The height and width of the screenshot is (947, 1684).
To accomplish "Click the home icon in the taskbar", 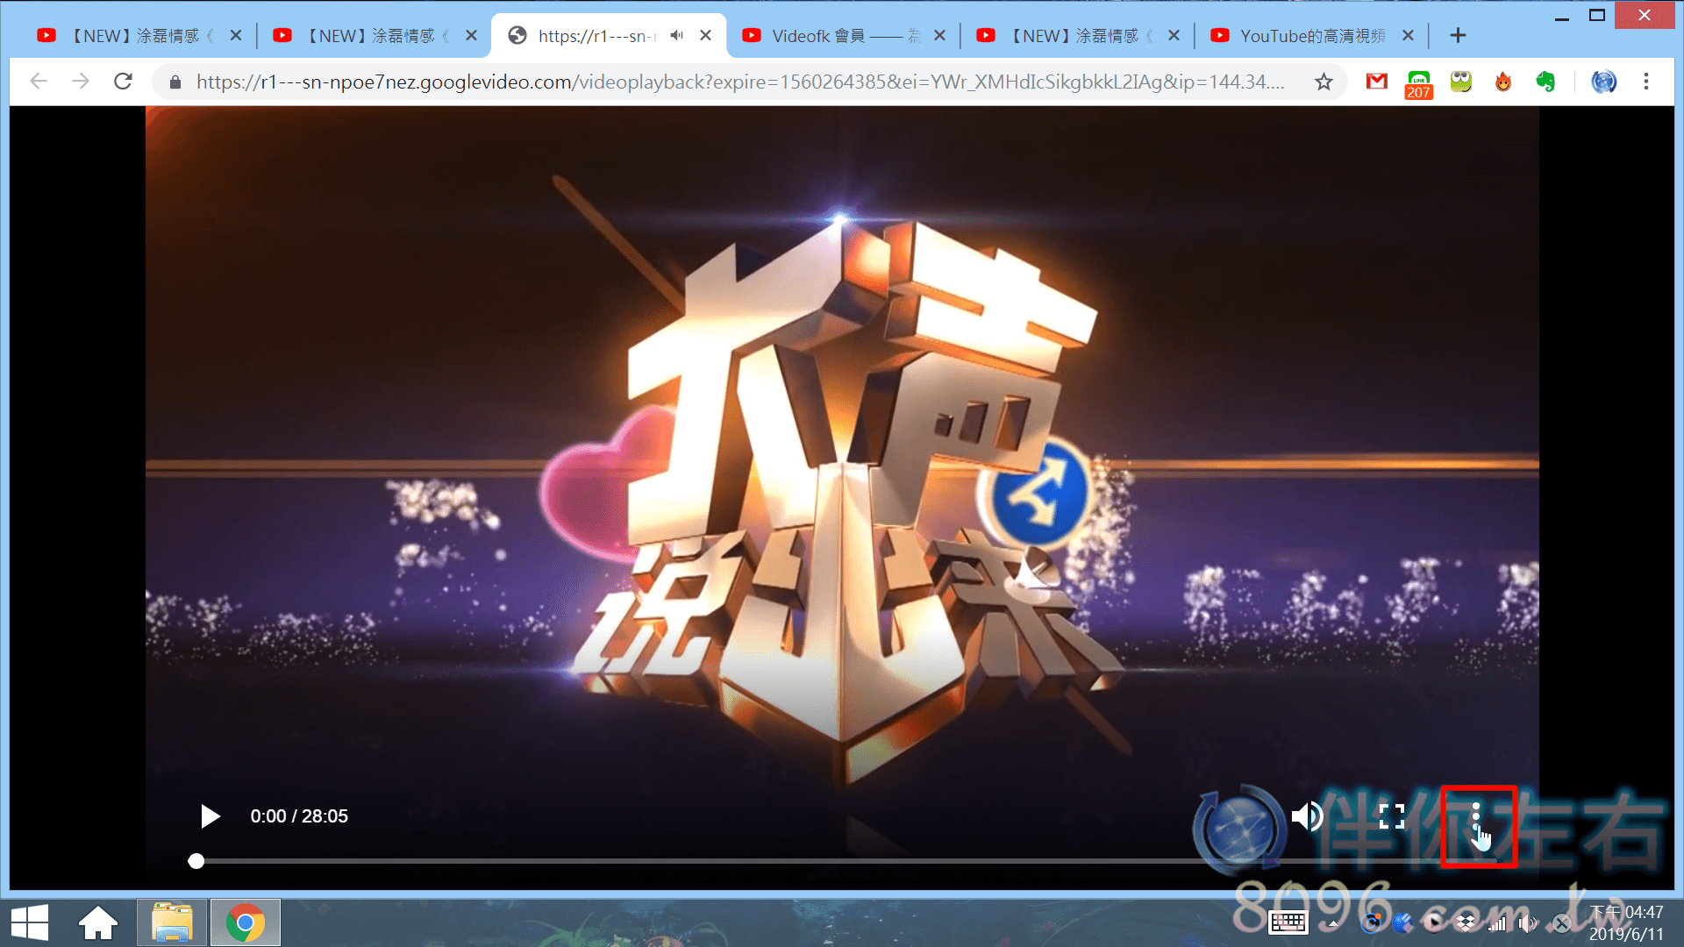I will [98, 923].
